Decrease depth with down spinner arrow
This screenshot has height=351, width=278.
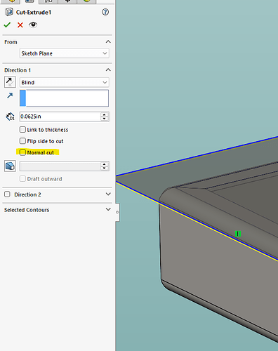(x=105, y=119)
